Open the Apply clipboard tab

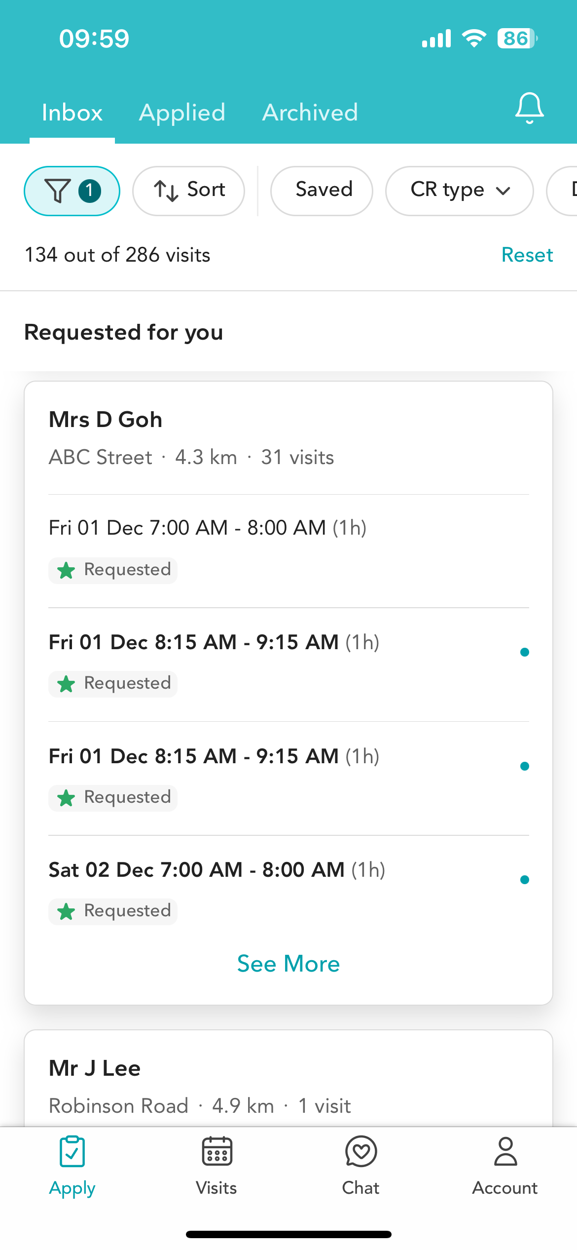click(x=72, y=1166)
